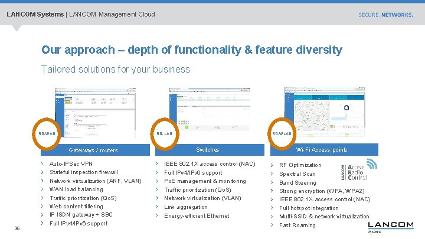
Task: Click the chevron before 'PoE management & monitoring'
Action: tap(157, 181)
